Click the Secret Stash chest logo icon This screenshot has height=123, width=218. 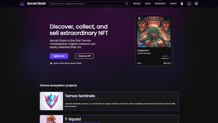click(22, 4)
